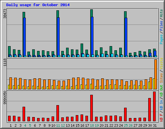This screenshot has height=129, width=165.
Task: Select the tall blue Files bar for day 18
Action: [92, 36]
